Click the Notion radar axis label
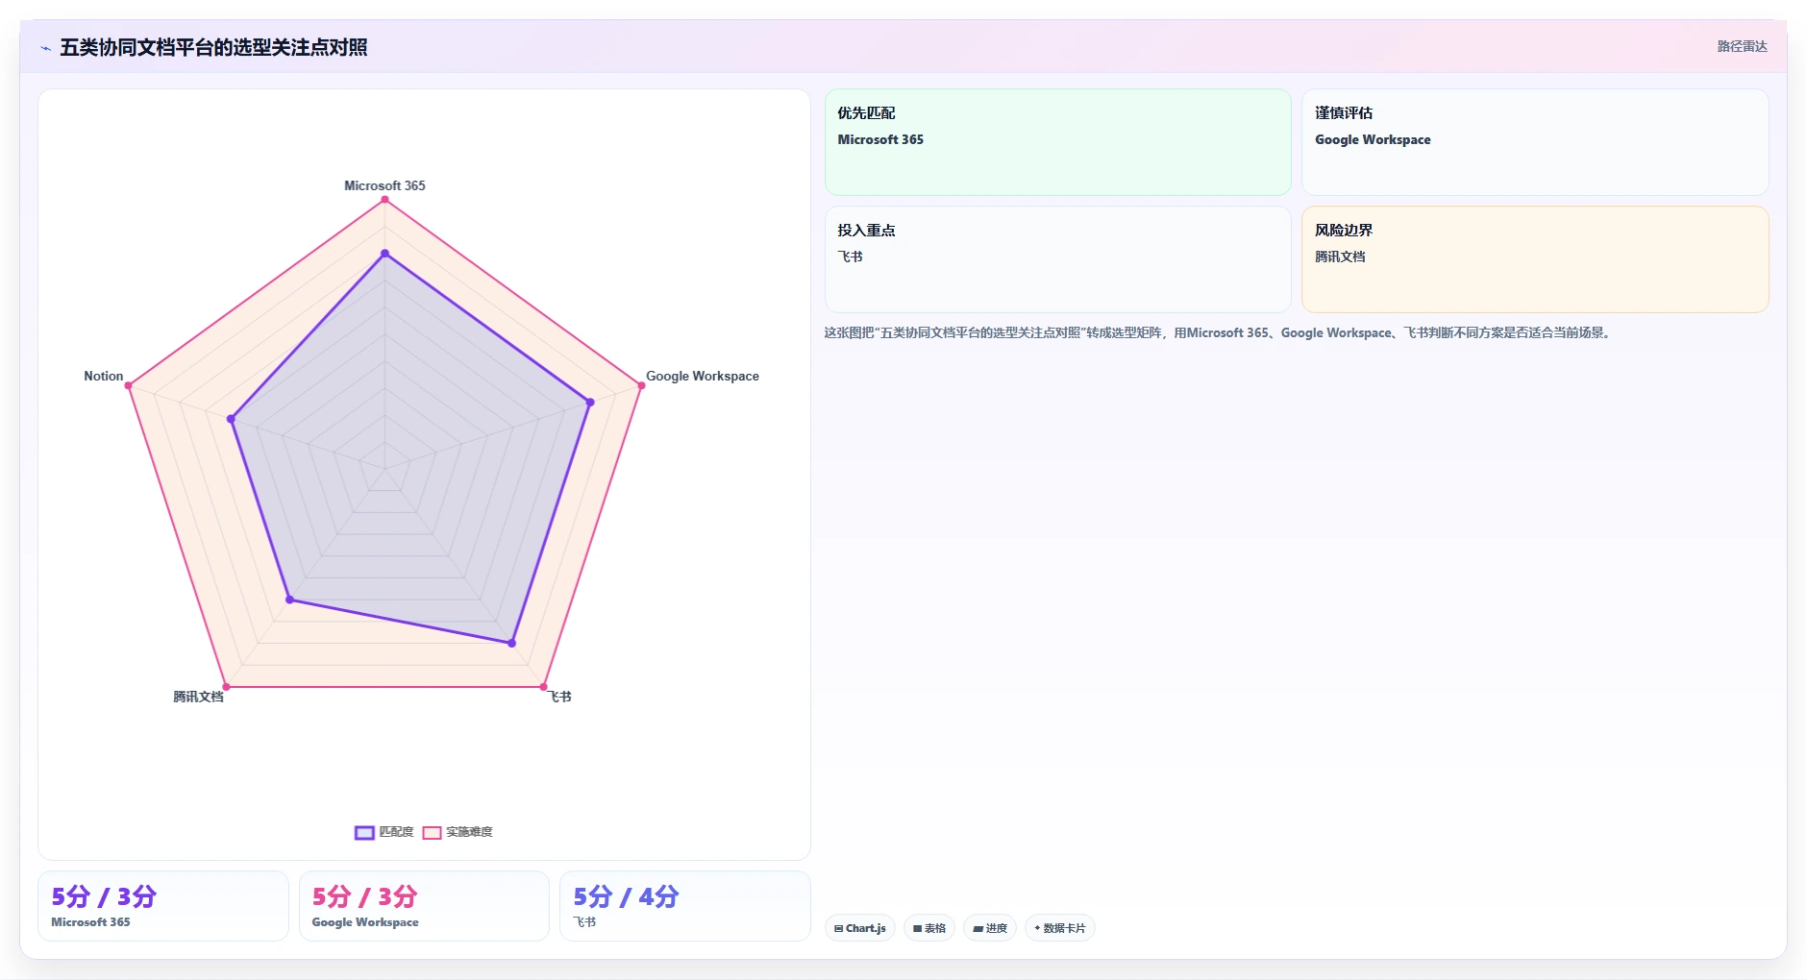1807x980 pixels. [104, 376]
